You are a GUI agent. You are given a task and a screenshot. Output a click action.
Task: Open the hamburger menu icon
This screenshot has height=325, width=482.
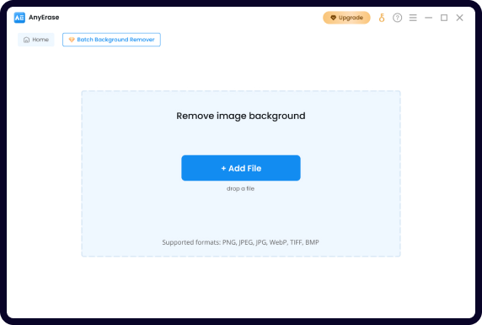413,18
